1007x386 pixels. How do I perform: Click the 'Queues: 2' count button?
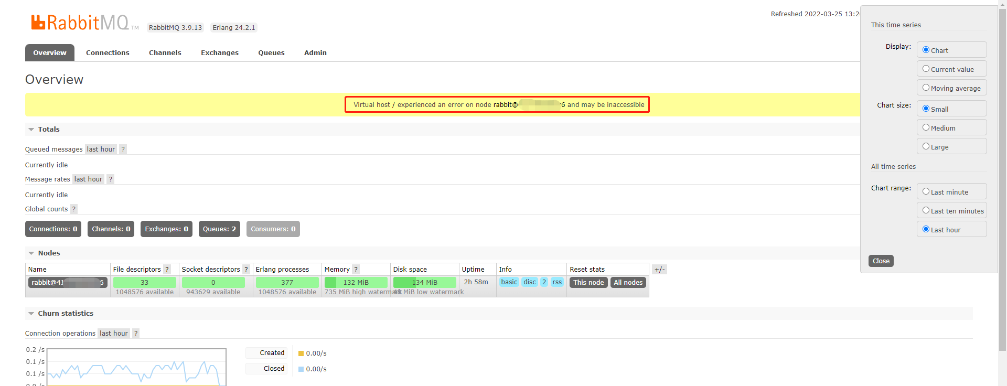pyautogui.click(x=219, y=229)
